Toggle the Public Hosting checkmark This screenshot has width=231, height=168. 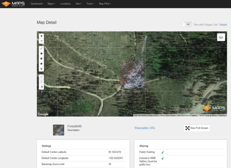click(163, 152)
